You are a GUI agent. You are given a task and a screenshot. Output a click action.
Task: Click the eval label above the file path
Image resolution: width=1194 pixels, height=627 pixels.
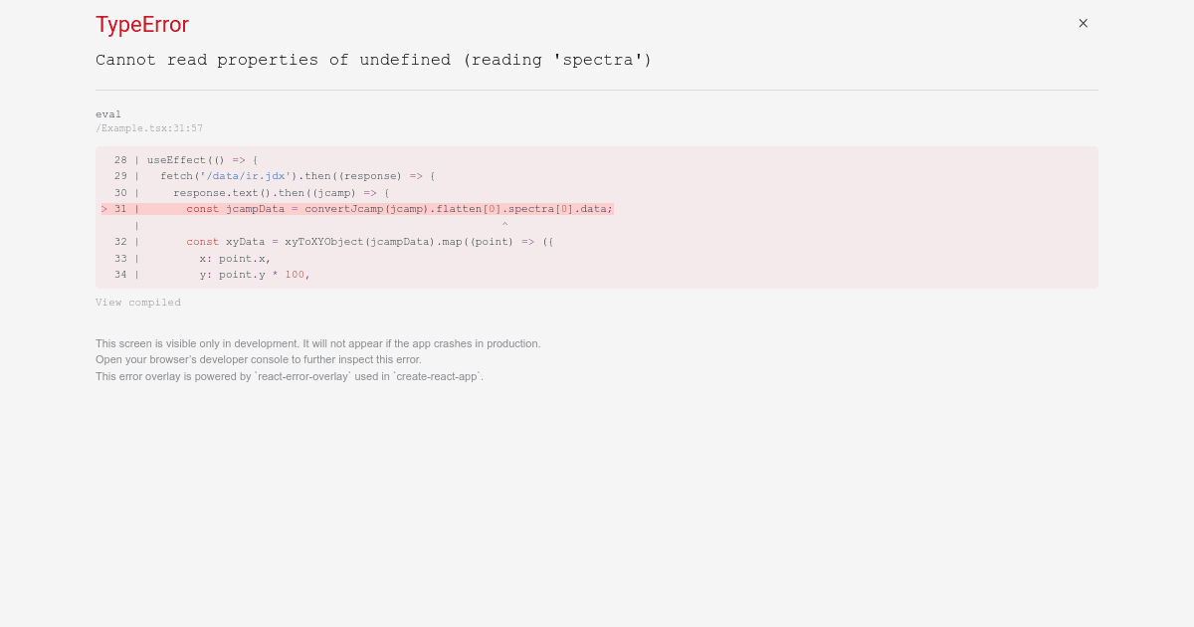[x=108, y=114]
